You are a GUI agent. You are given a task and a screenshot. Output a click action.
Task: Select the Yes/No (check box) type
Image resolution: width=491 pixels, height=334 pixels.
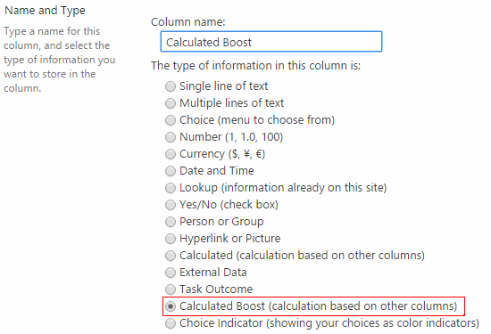(171, 205)
